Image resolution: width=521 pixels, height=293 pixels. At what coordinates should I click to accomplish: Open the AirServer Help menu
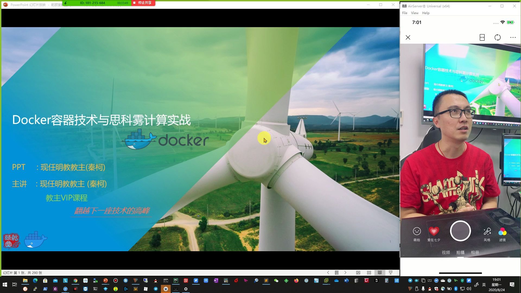click(425, 13)
